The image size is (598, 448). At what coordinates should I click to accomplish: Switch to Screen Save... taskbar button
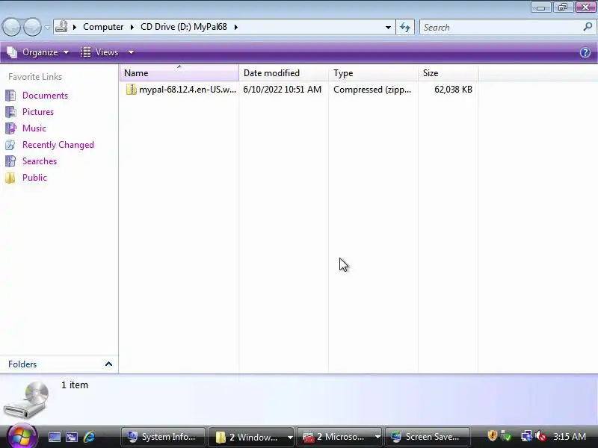click(x=427, y=437)
